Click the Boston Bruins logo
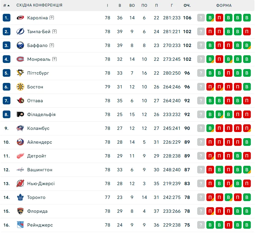This screenshot has width=256, height=233. click(x=20, y=87)
